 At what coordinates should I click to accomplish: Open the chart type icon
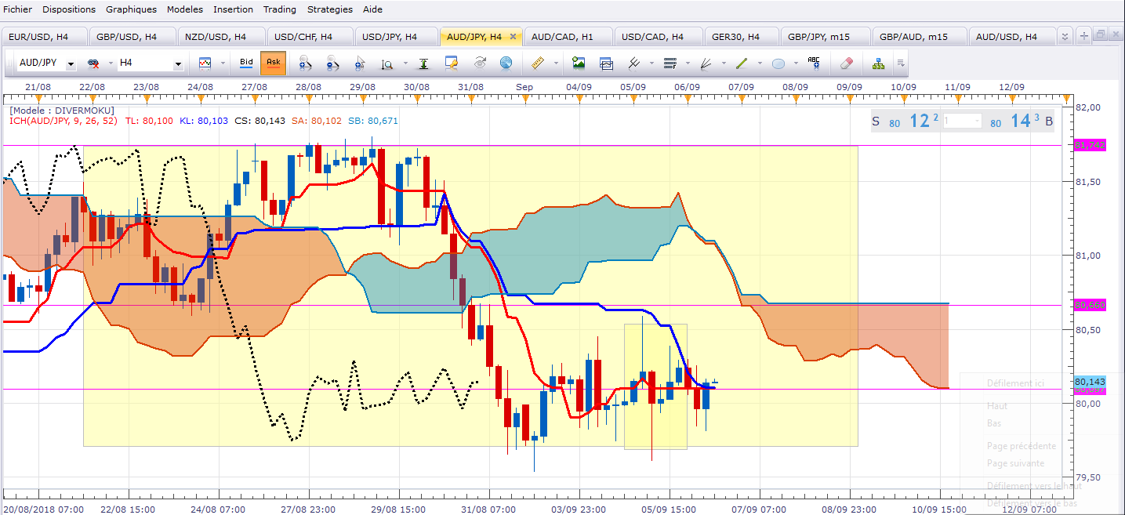click(205, 63)
